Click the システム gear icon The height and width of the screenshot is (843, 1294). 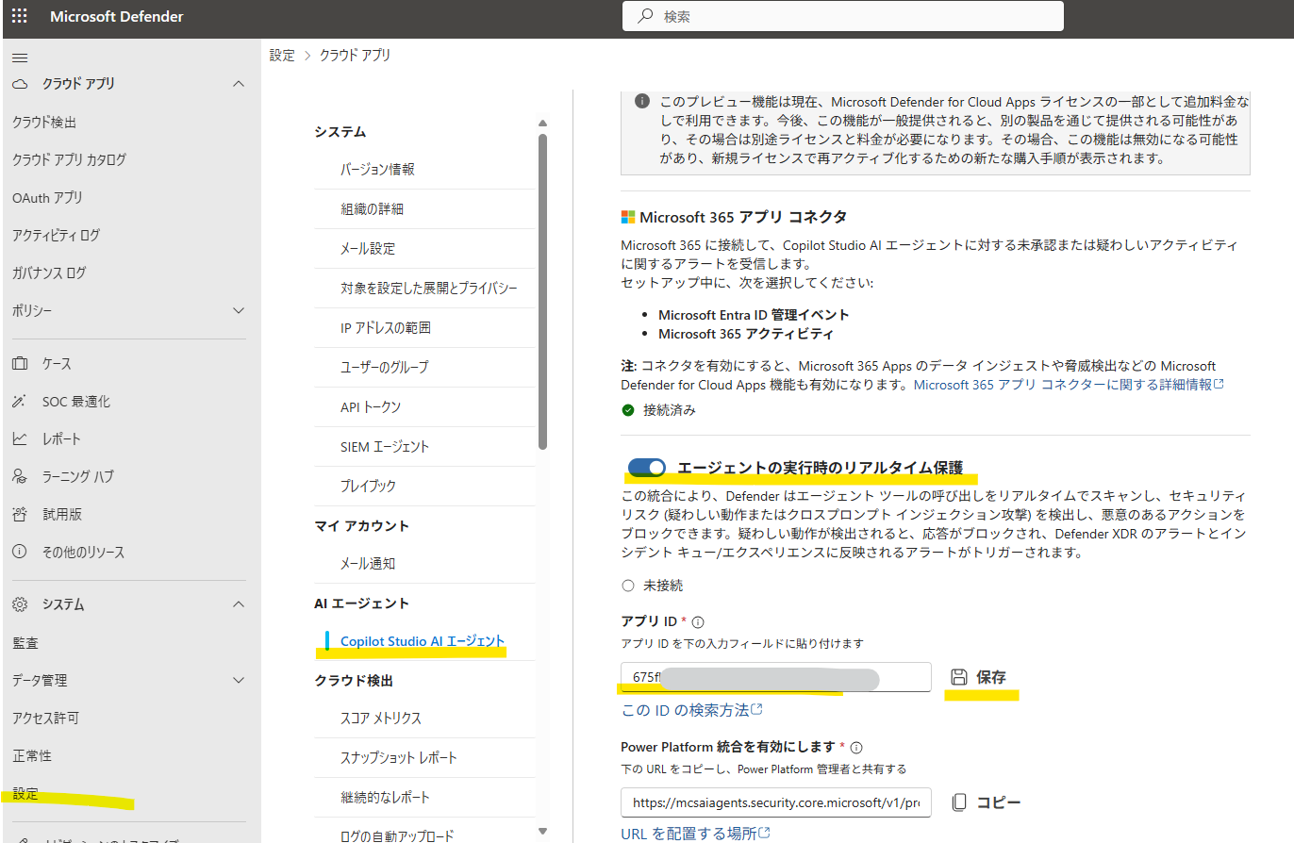coord(20,604)
